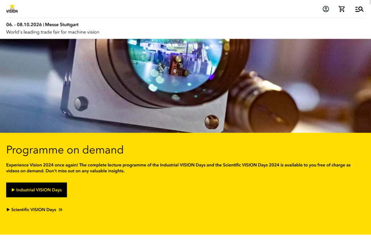
Task: Select the profile avatar circle icon
Action: coord(326,9)
